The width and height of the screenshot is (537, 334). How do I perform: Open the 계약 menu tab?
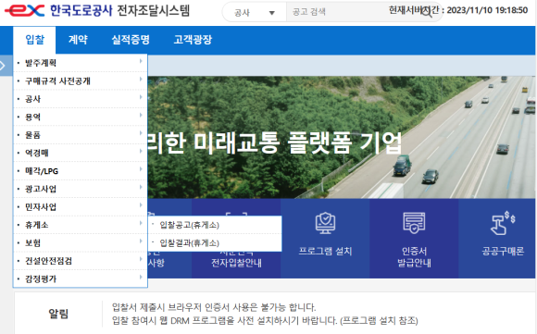click(x=78, y=40)
